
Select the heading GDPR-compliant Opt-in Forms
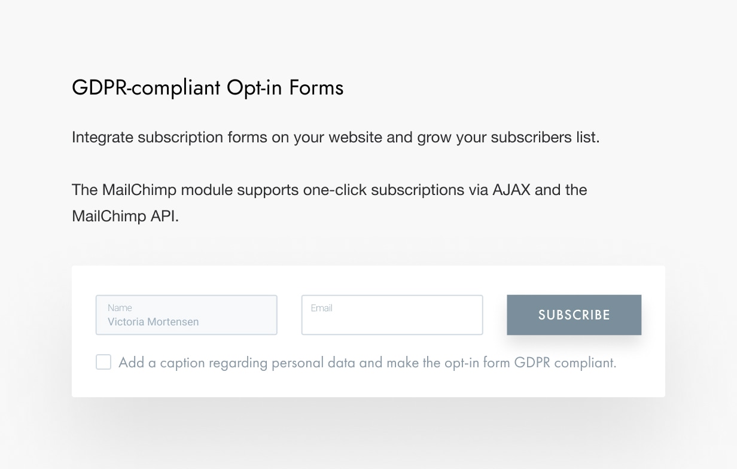point(207,87)
